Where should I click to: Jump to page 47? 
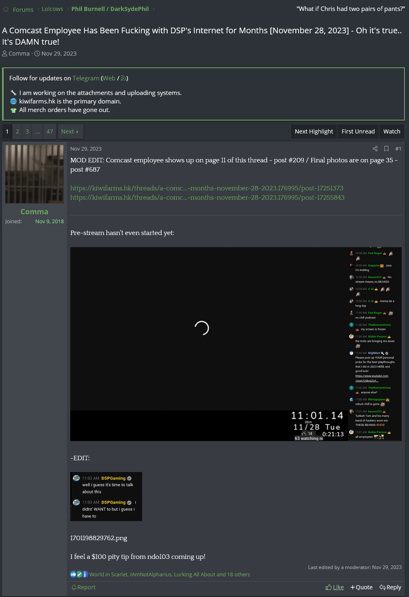[50, 131]
